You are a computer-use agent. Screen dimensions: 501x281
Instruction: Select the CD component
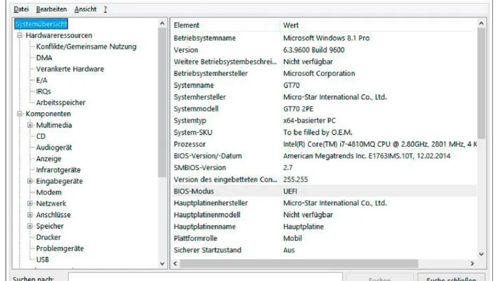41,136
